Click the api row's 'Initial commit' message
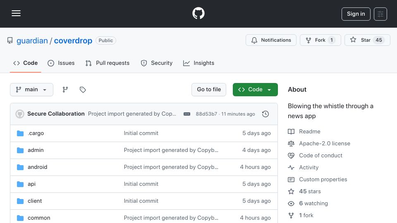This screenshot has width=397, height=223. (x=141, y=184)
